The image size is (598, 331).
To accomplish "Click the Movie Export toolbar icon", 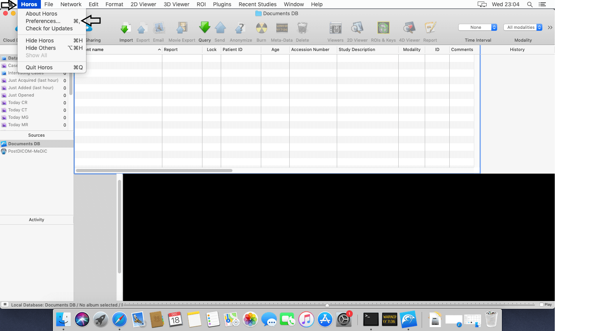I will tap(182, 28).
